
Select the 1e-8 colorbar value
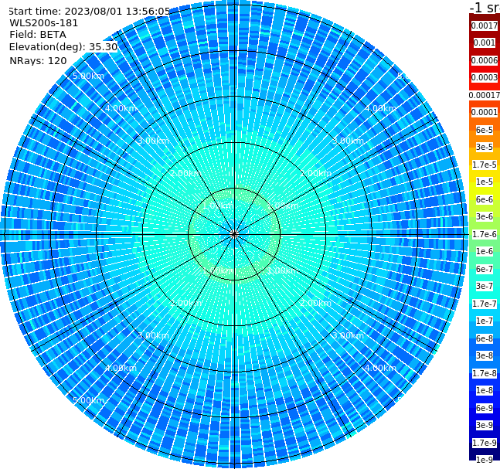(x=485, y=390)
